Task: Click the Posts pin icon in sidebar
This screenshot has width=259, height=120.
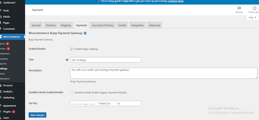Action: (x=1, y=10)
